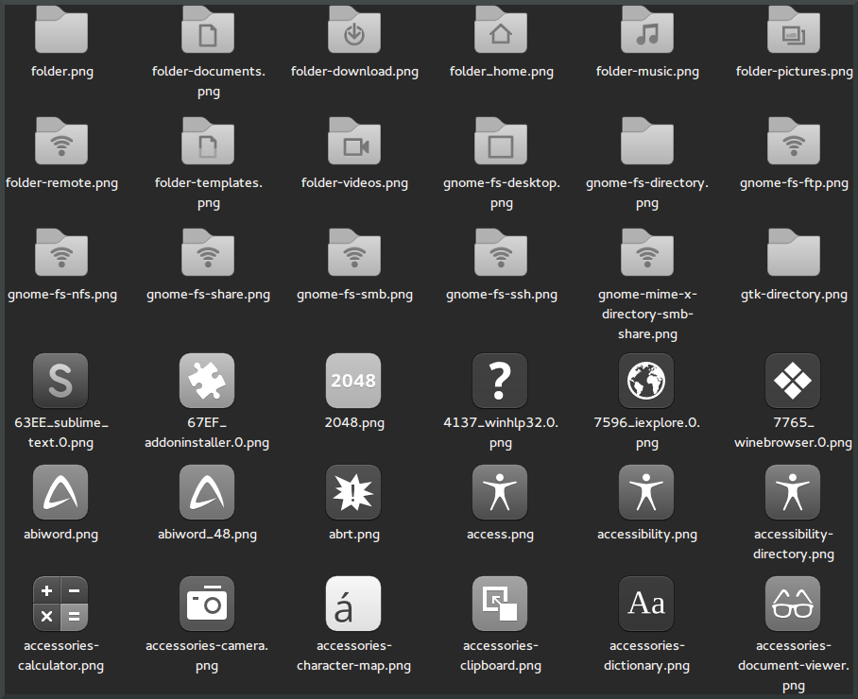Screen dimensions: 858x699
Task: Click the "gnome-fs-ftp.png" file name
Action: pyautogui.click(x=794, y=183)
